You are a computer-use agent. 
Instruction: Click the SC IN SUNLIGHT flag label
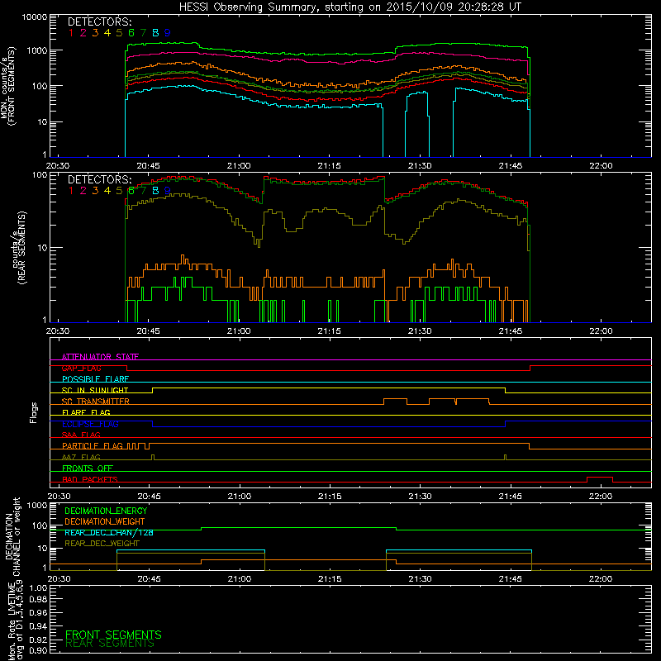point(95,390)
